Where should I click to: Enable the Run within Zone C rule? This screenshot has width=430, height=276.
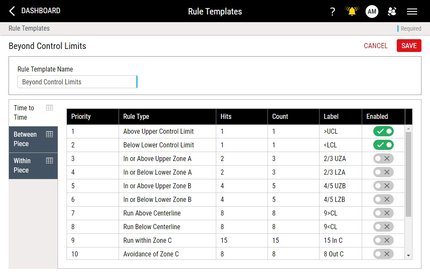pos(383,240)
